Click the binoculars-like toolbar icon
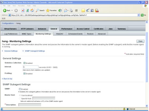 92,10
